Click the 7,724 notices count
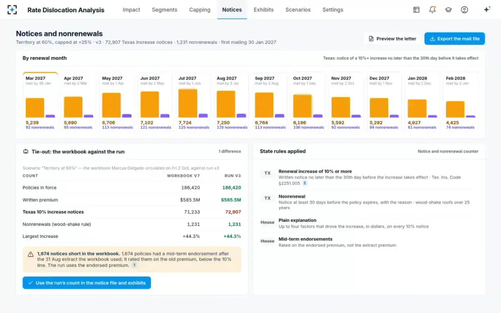 (186, 123)
